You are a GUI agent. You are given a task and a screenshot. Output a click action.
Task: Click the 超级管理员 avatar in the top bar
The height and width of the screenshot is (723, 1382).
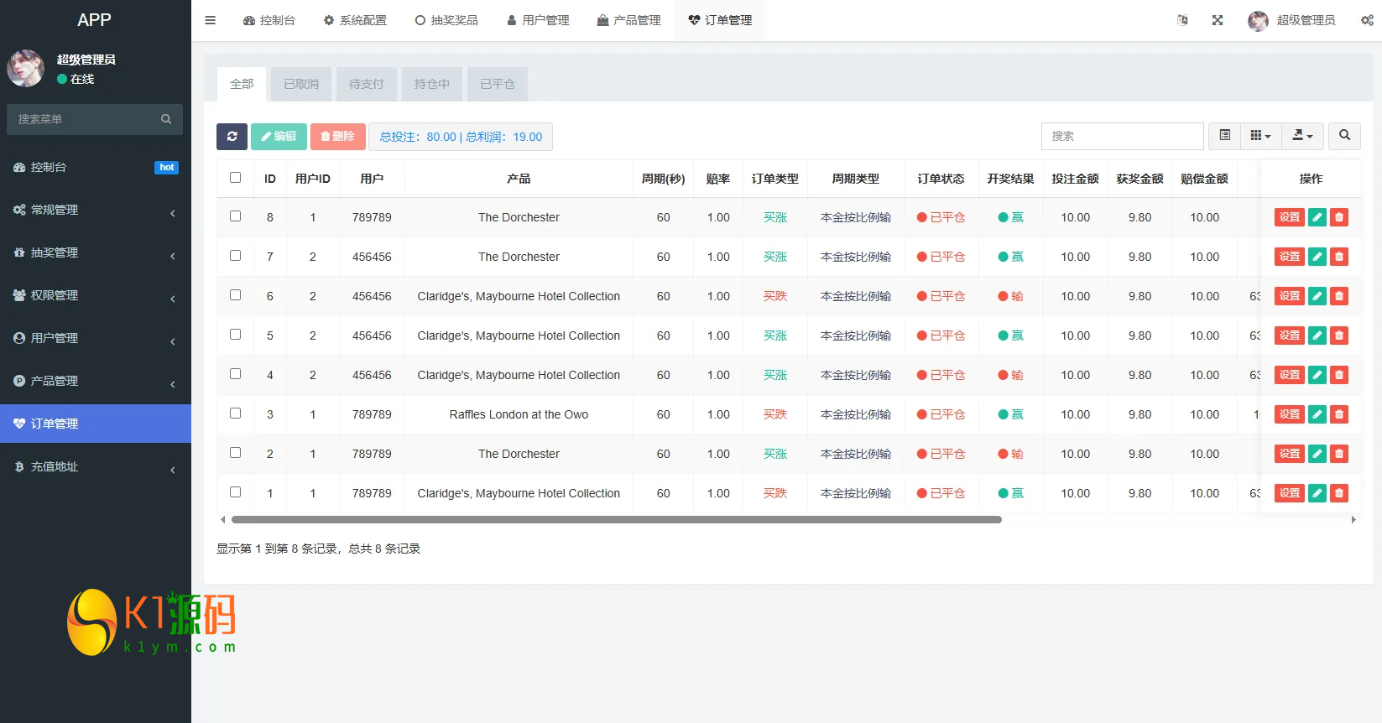pyautogui.click(x=1258, y=21)
